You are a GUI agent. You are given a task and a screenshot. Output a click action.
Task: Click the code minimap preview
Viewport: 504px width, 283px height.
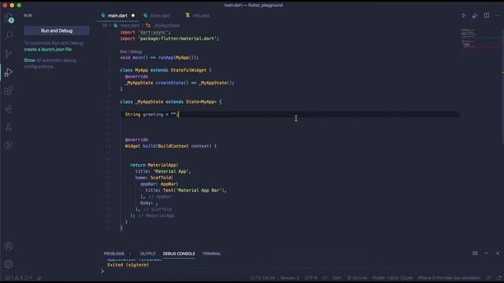[480, 39]
